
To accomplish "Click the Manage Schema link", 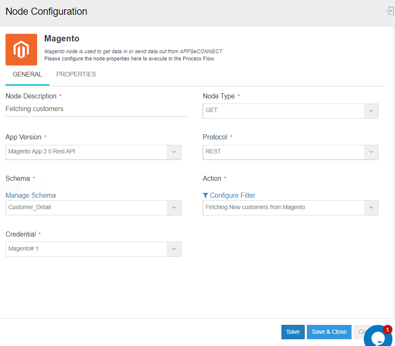I will pos(30,195).
